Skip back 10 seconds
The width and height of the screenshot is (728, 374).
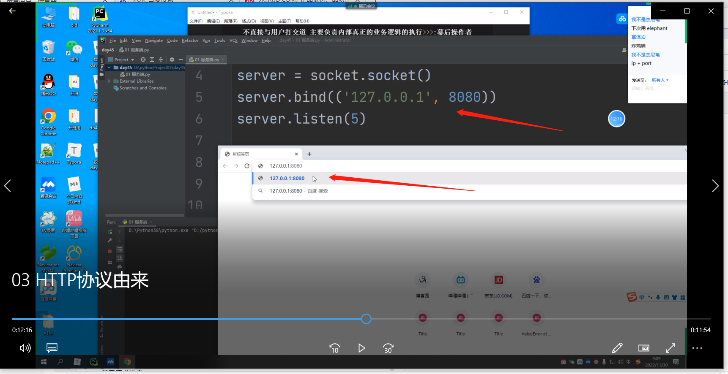coord(334,348)
